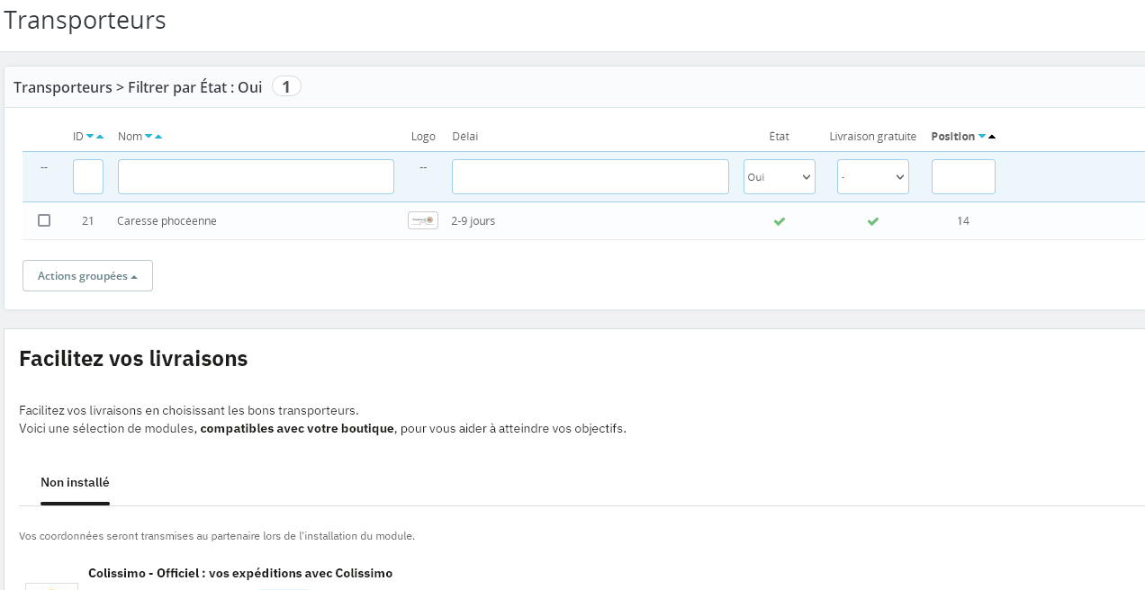Select the Non installé tab
This screenshot has height=590, width=1145.
[x=75, y=483]
